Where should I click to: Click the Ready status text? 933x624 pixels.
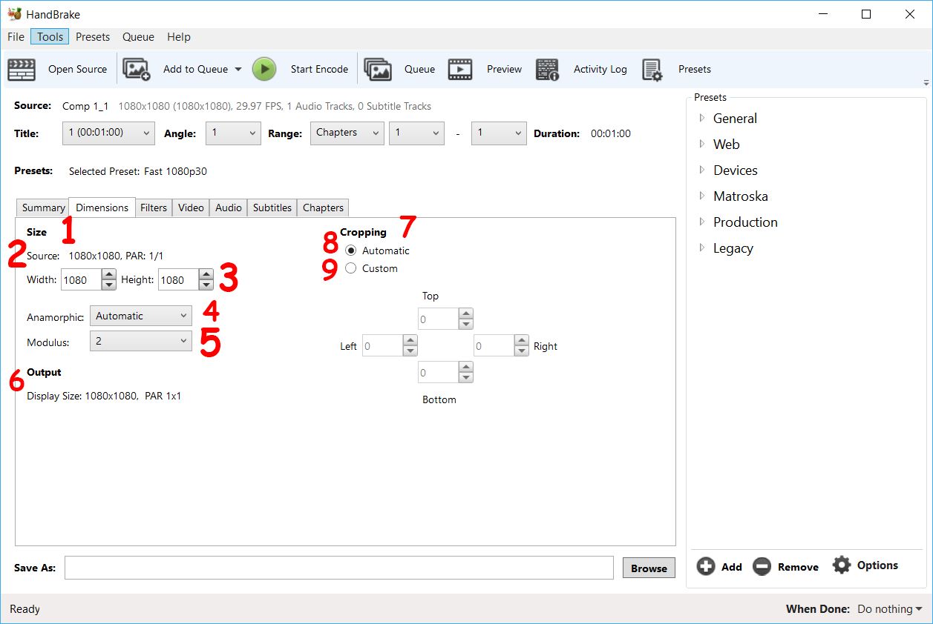tap(24, 609)
